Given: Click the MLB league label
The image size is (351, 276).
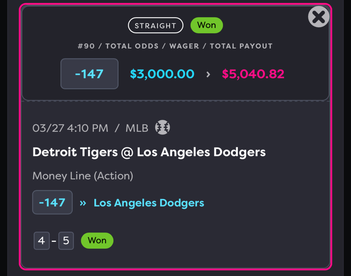Looking at the screenshot, I should tap(137, 128).
